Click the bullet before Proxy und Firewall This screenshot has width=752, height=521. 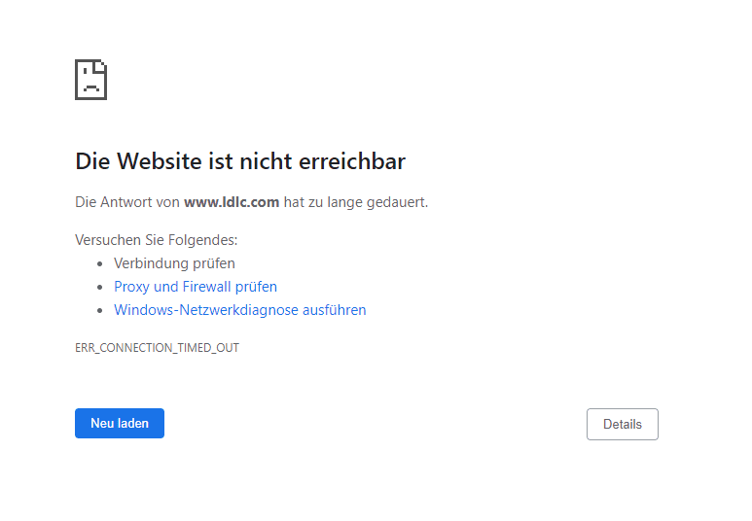(x=100, y=287)
